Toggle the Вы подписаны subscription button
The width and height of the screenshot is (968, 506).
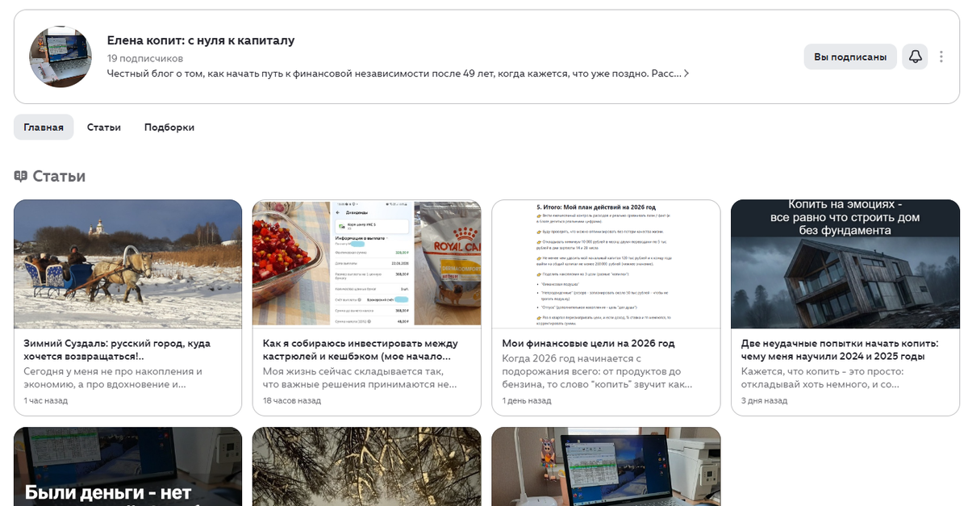tap(850, 57)
